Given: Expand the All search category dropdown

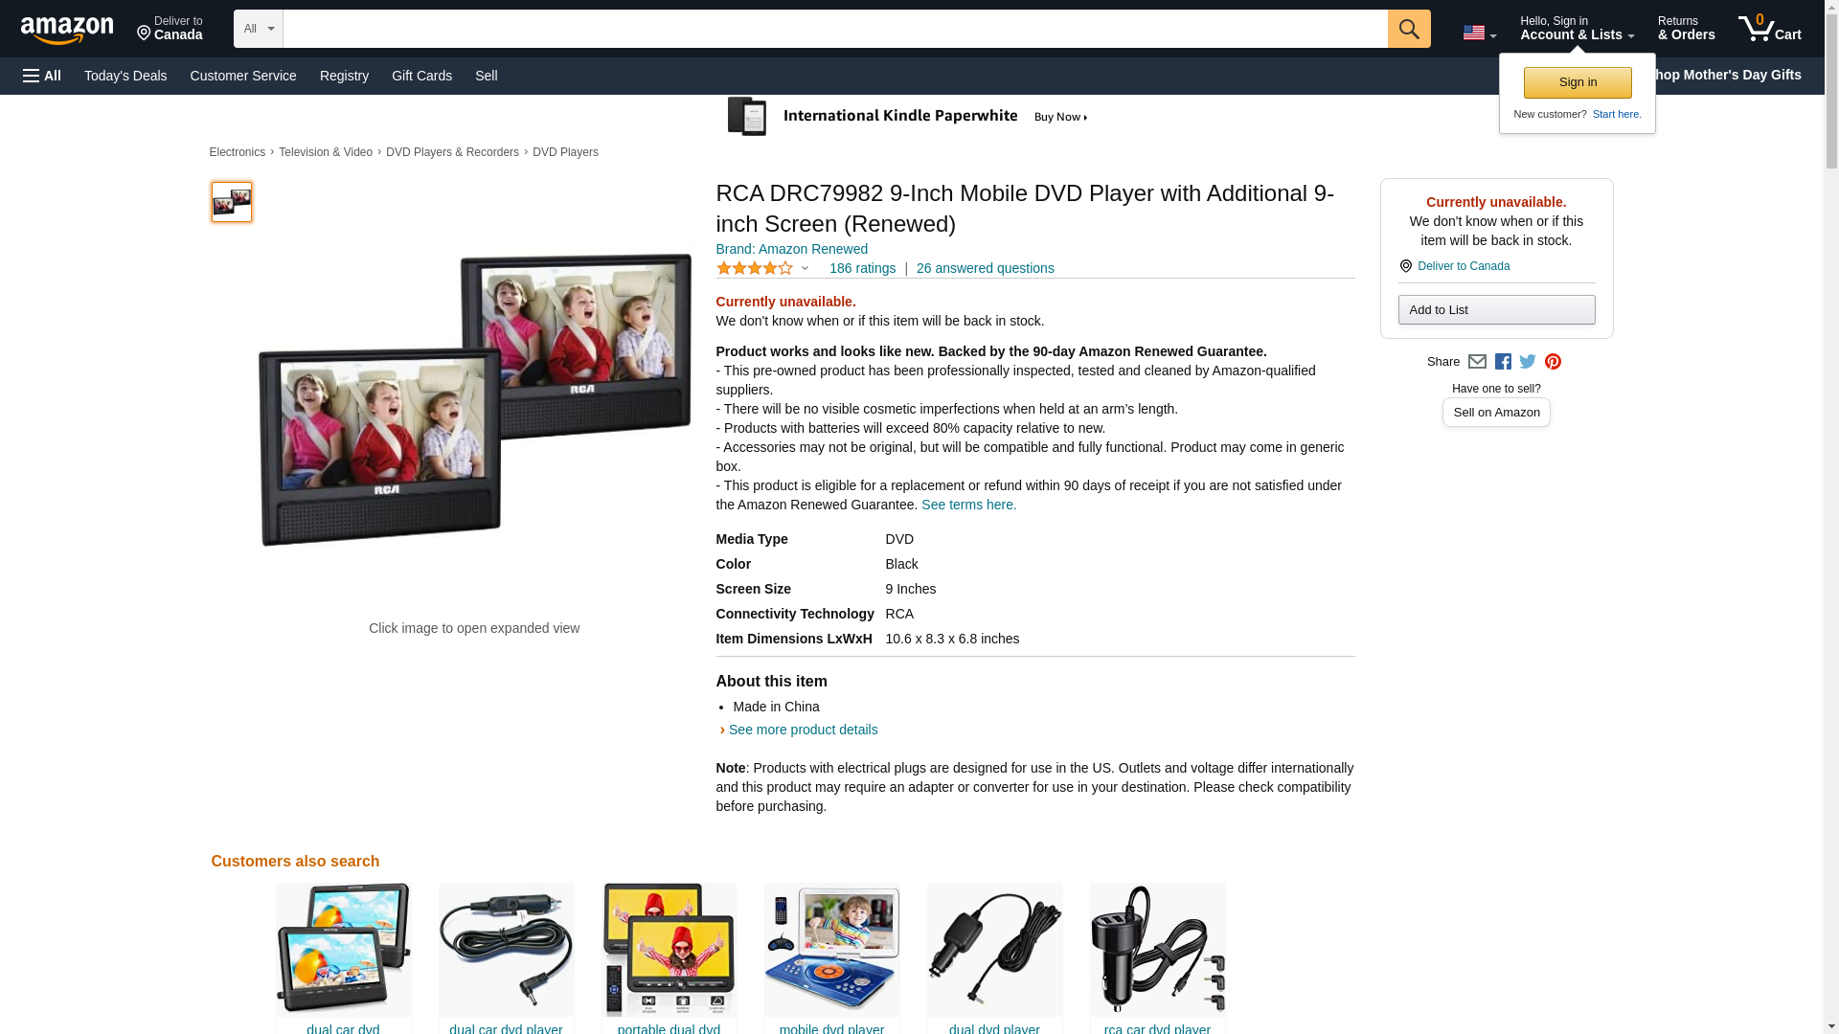Looking at the screenshot, I should [x=259, y=29].
